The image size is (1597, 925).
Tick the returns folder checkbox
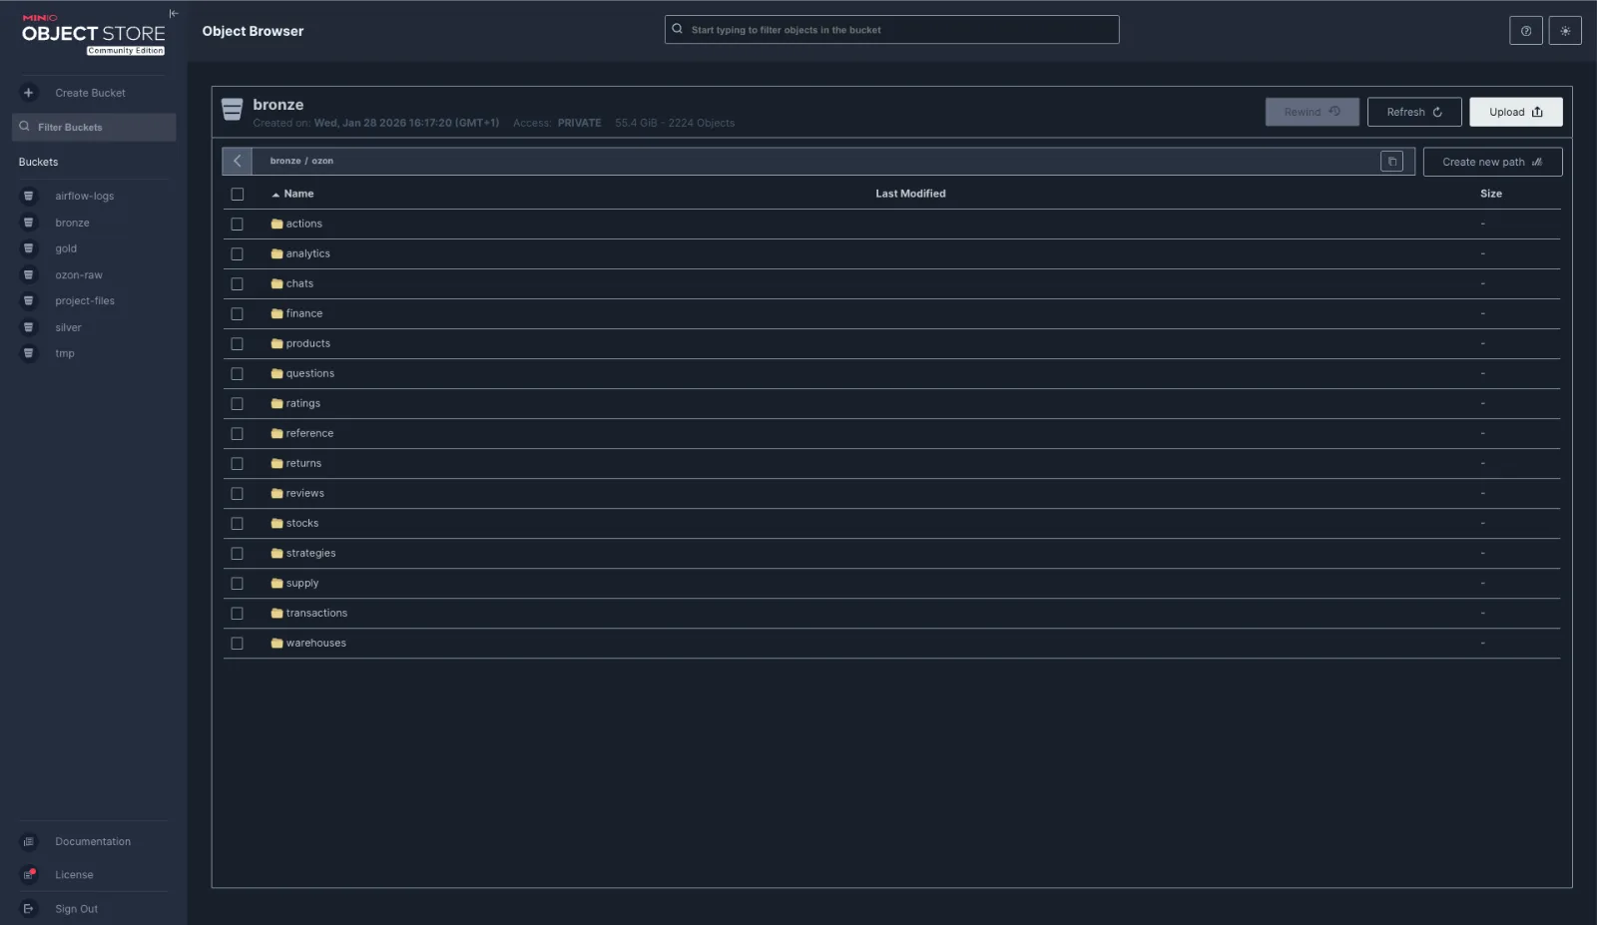[x=237, y=463]
